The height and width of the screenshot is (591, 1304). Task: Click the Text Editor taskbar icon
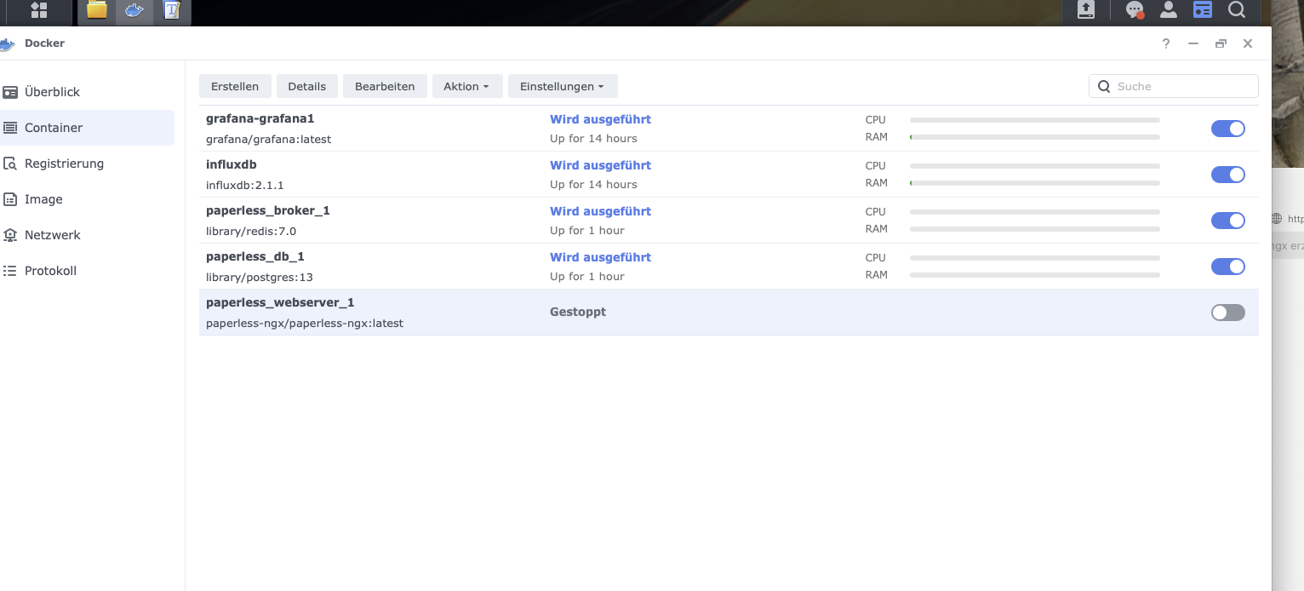172,11
